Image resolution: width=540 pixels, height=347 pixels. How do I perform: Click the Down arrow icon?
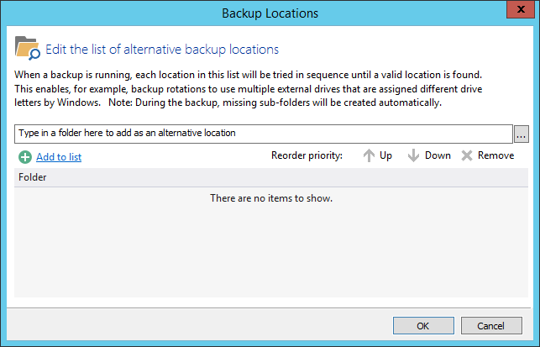click(x=413, y=155)
